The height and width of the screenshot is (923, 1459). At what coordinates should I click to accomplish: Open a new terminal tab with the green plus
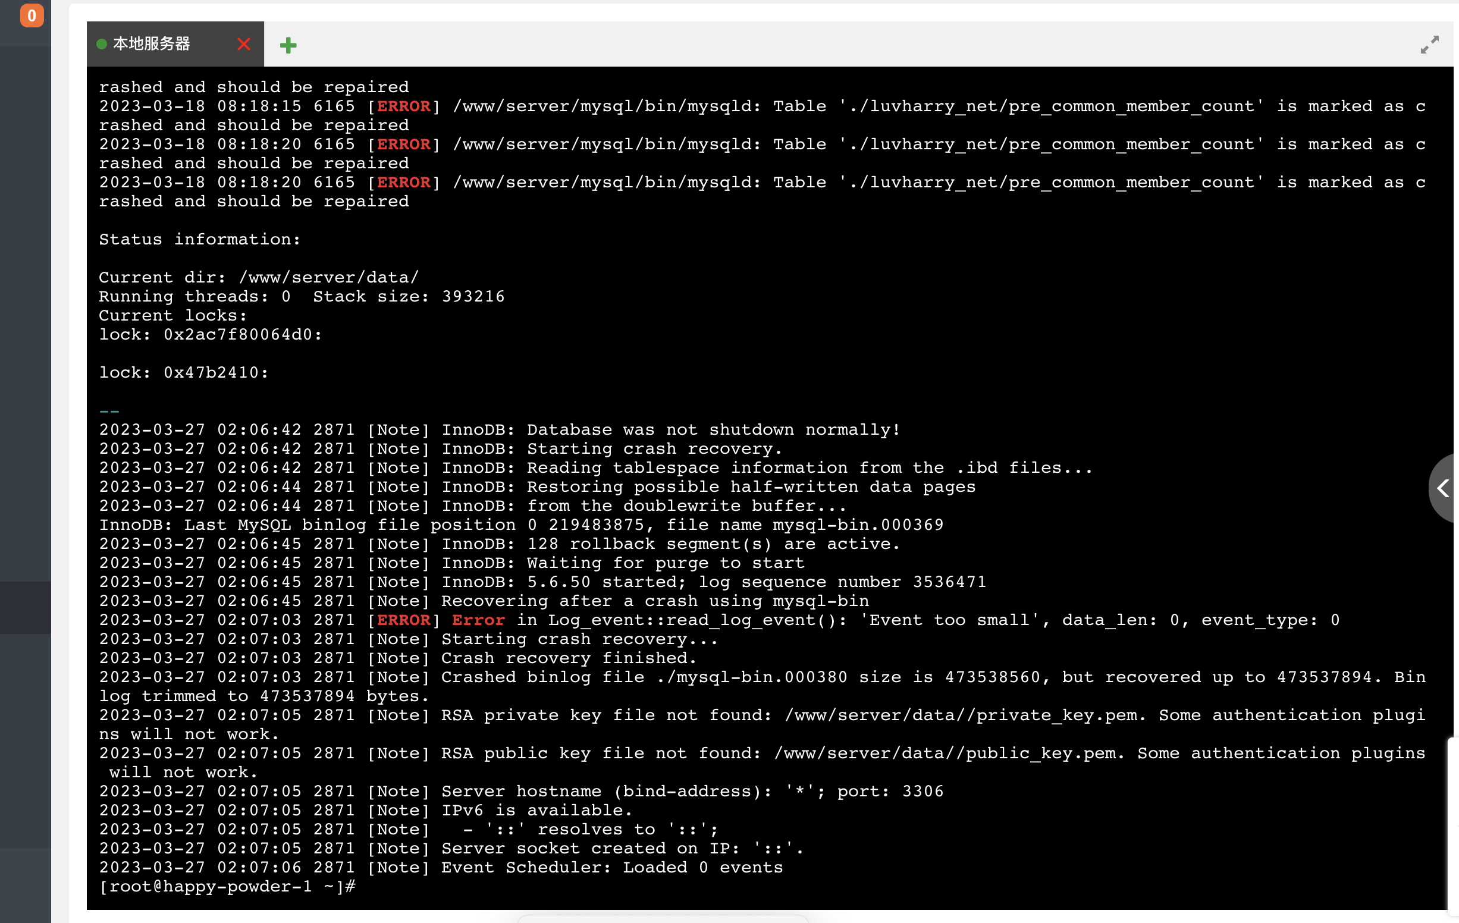(288, 44)
